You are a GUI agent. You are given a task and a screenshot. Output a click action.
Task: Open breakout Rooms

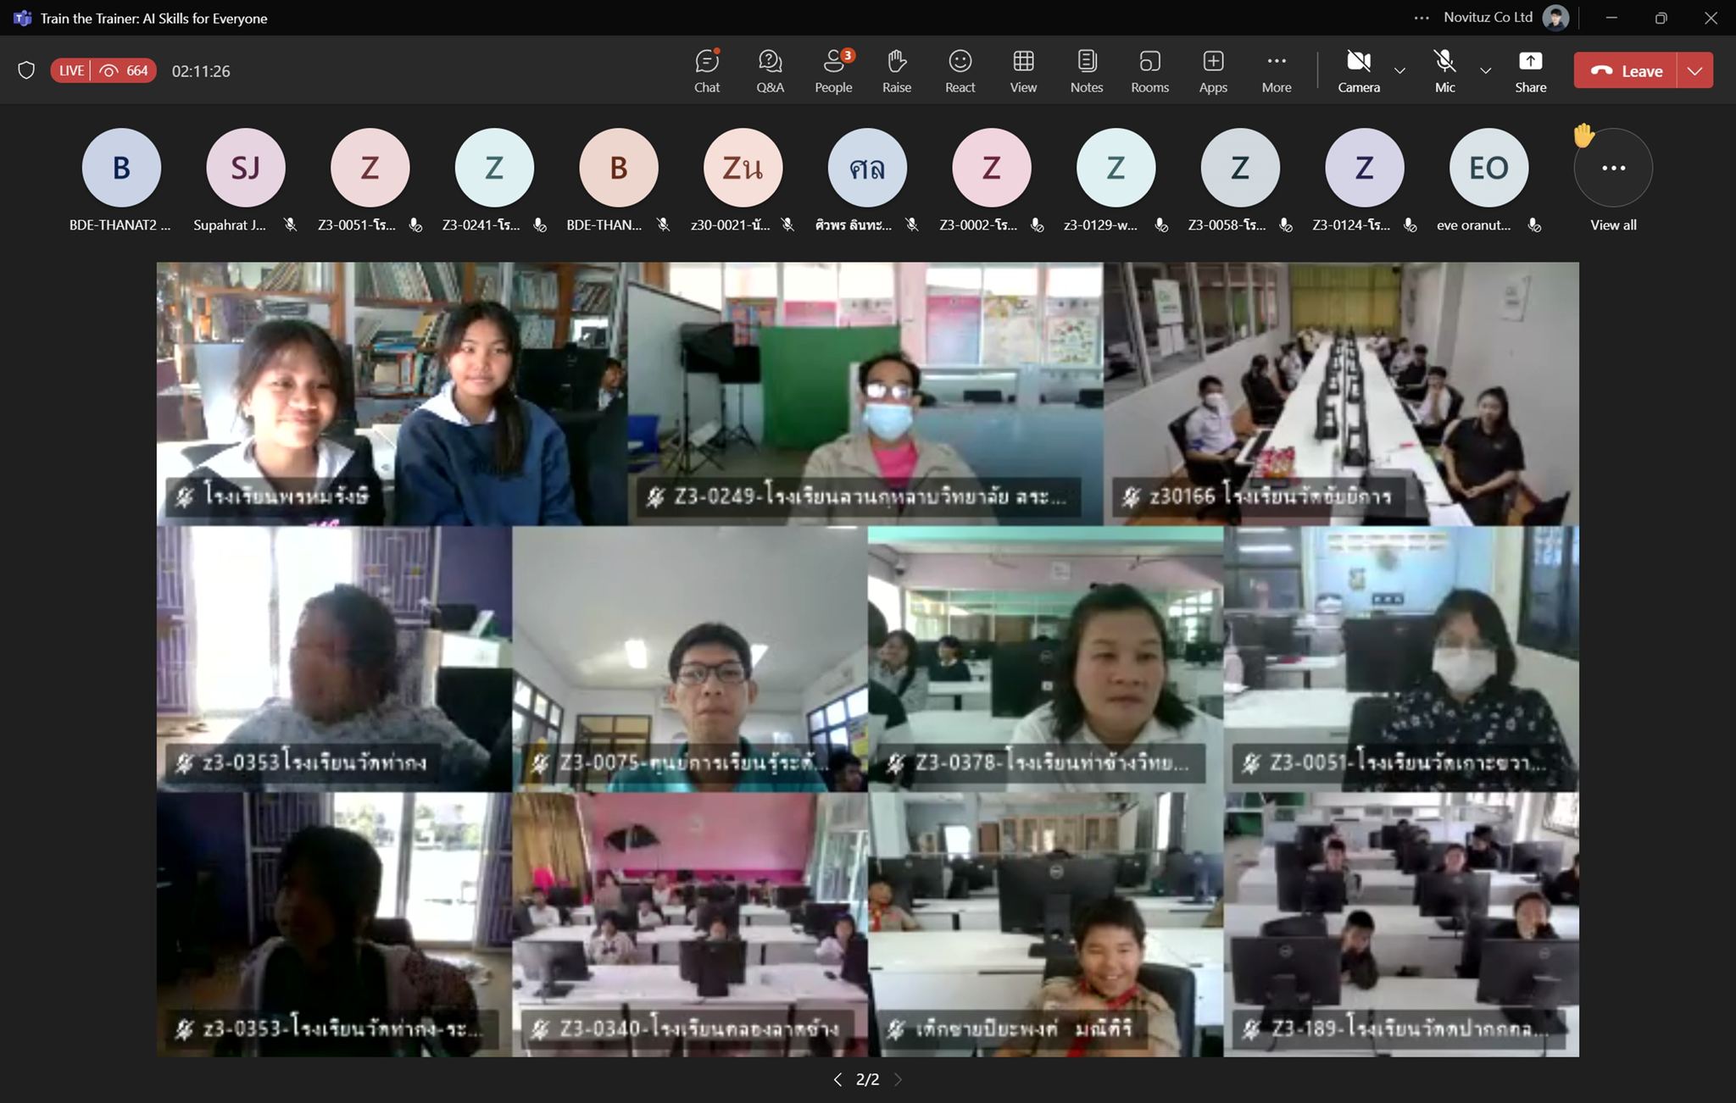[x=1149, y=70]
